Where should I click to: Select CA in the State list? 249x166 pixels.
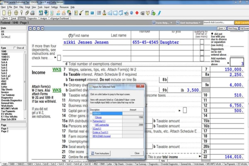click(2, 34)
